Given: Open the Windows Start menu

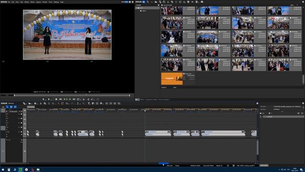Looking at the screenshot, I should [x=3, y=170].
